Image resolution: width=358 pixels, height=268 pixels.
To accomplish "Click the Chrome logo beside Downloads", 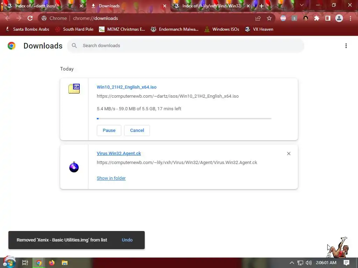I will point(12,46).
